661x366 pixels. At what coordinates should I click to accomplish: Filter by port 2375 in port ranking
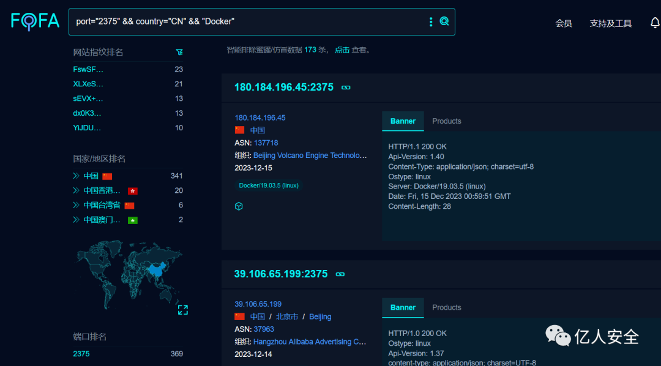pos(81,354)
